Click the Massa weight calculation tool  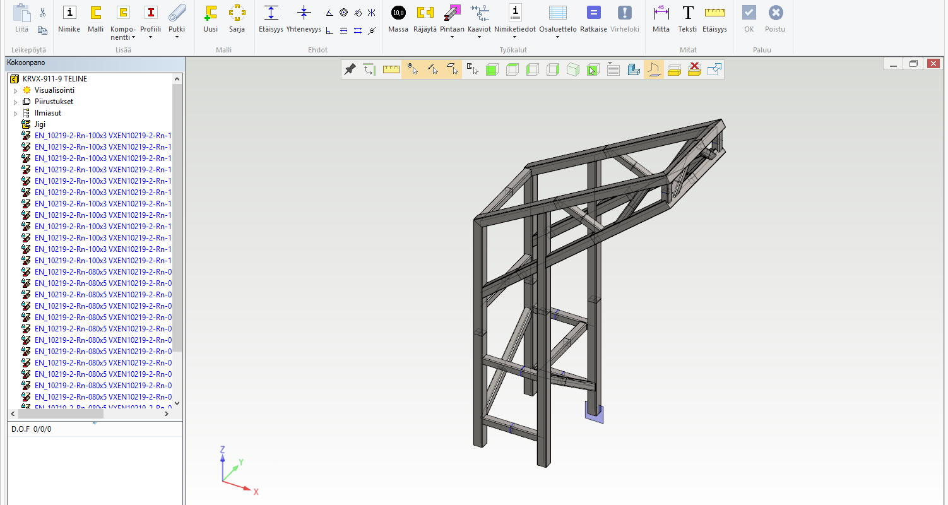[x=398, y=18]
